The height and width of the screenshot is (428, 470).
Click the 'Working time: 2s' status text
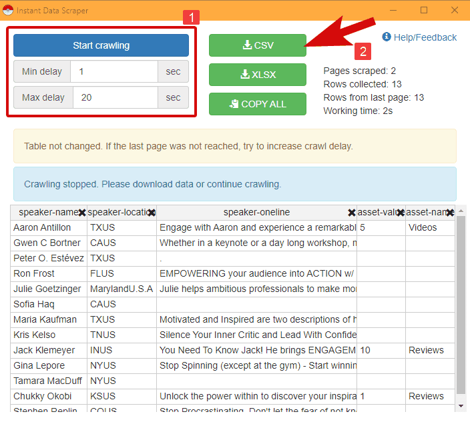[x=358, y=111]
